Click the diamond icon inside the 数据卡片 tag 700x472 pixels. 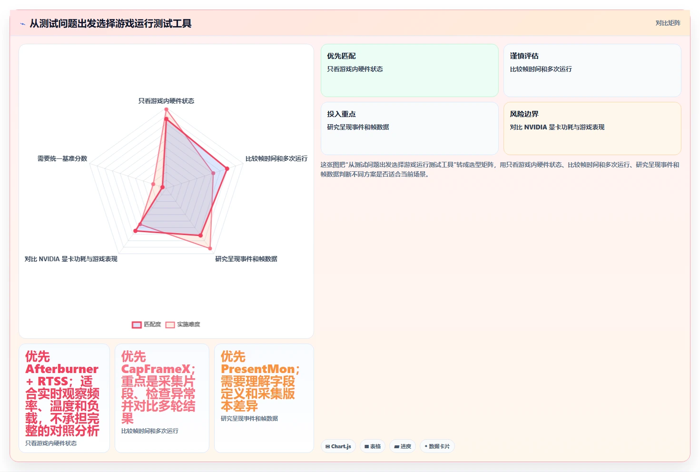(426, 446)
